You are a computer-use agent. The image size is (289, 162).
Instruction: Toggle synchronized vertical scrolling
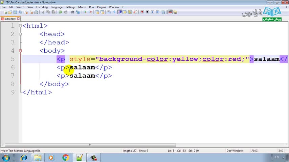pyautogui.click(x=97, y=12)
